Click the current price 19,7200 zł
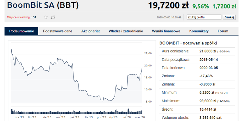The height and width of the screenshot is (121, 246). [168, 6]
